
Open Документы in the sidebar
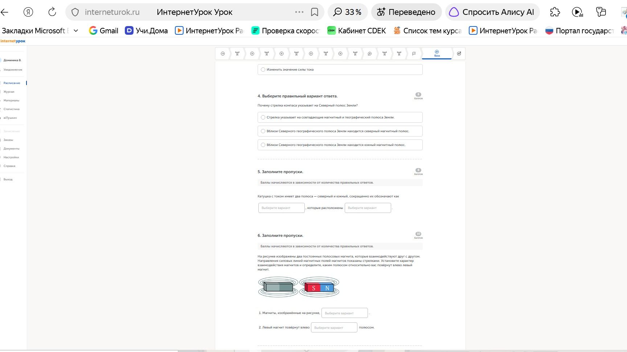pyautogui.click(x=12, y=148)
